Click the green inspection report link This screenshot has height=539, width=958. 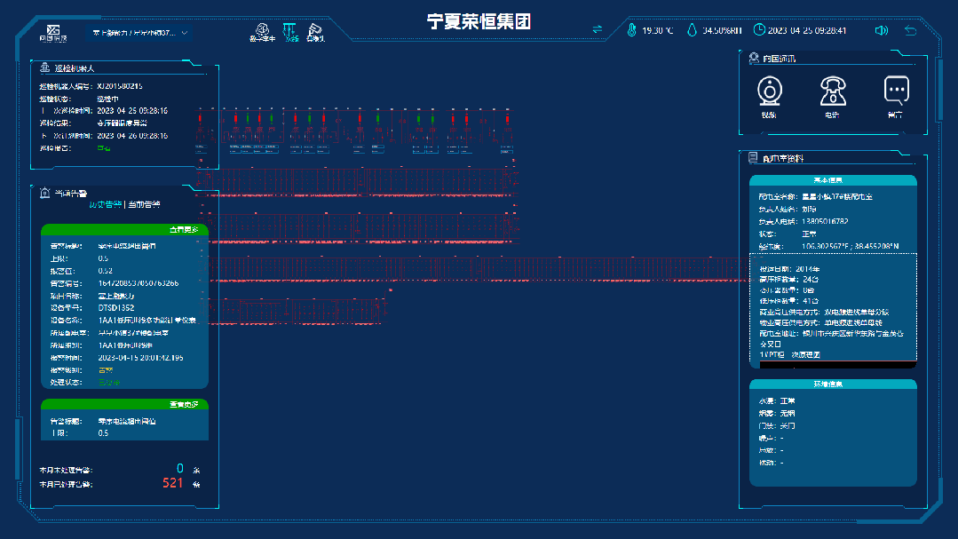click(x=104, y=148)
